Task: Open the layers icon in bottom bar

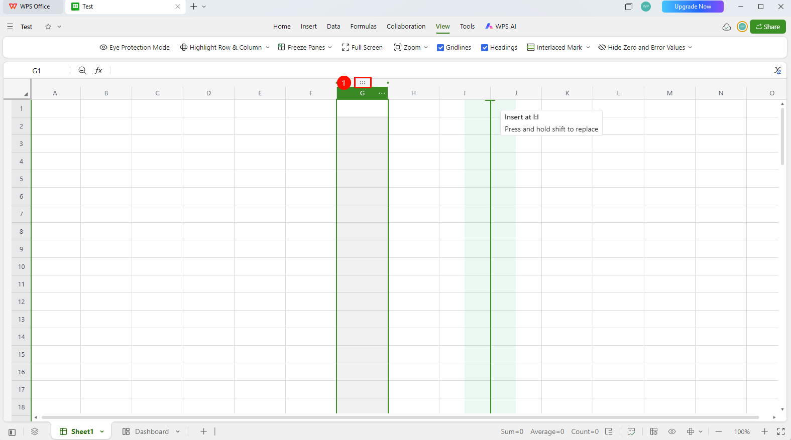Action: pyautogui.click(x=35, y=431)
